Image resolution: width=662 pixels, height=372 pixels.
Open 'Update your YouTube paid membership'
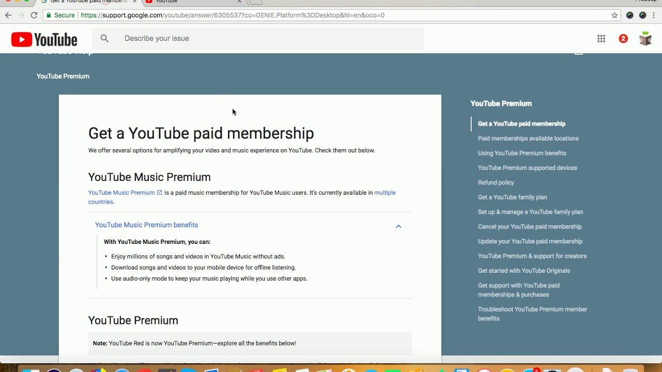point(530,241)
